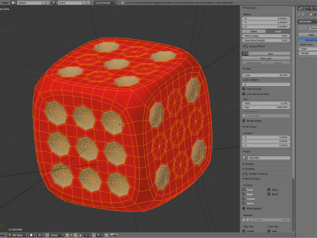This screenshot has height=238, width=317.
Task: Enable Lock to Cursor checkbox
Action: tap(244, 89)
